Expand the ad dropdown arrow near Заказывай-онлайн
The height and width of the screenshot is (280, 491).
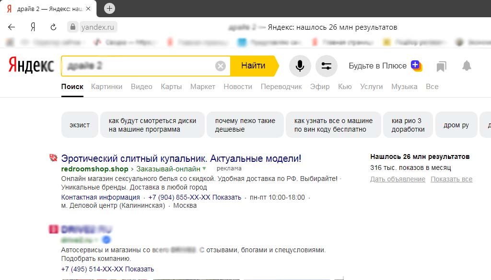[x=204, y=169]
